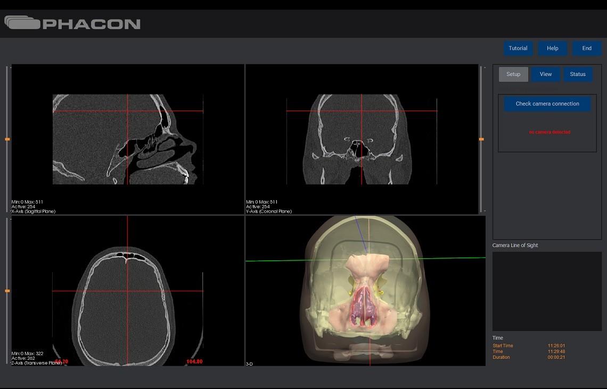Click the Camera Line of Sight preview panel

click(547, 291)
